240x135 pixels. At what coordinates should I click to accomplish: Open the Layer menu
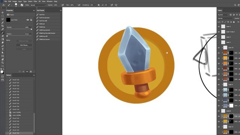tap(20, 1)
